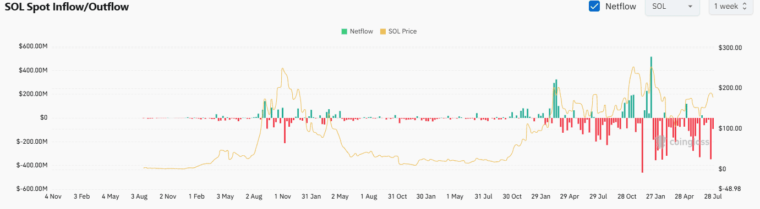Toggle SOL Price series in legend
Screen dimensions: 760x209
(398, 31)
